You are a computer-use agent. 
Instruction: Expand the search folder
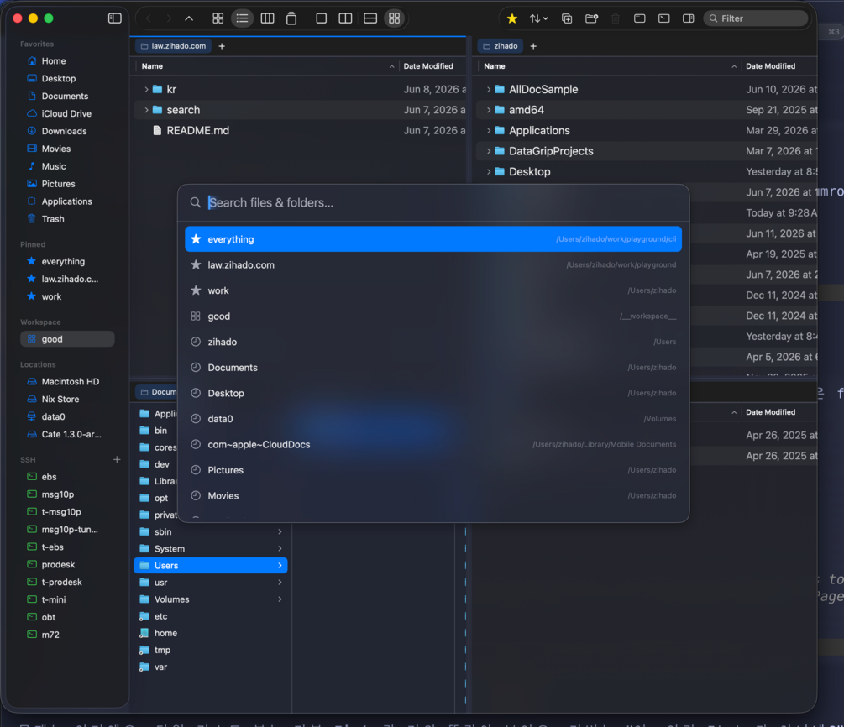click(x=146, y=110)
